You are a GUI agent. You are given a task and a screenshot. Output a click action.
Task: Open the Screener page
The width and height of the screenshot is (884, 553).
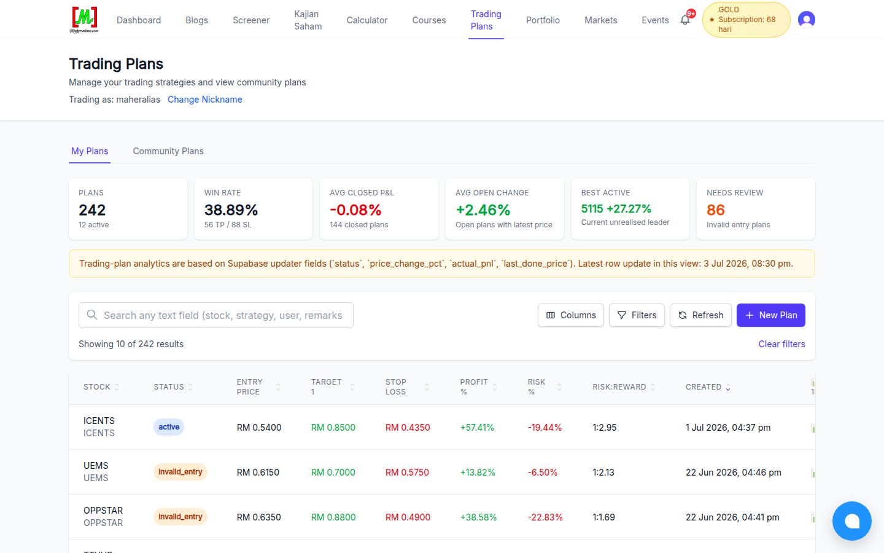[x=251, y=20]
